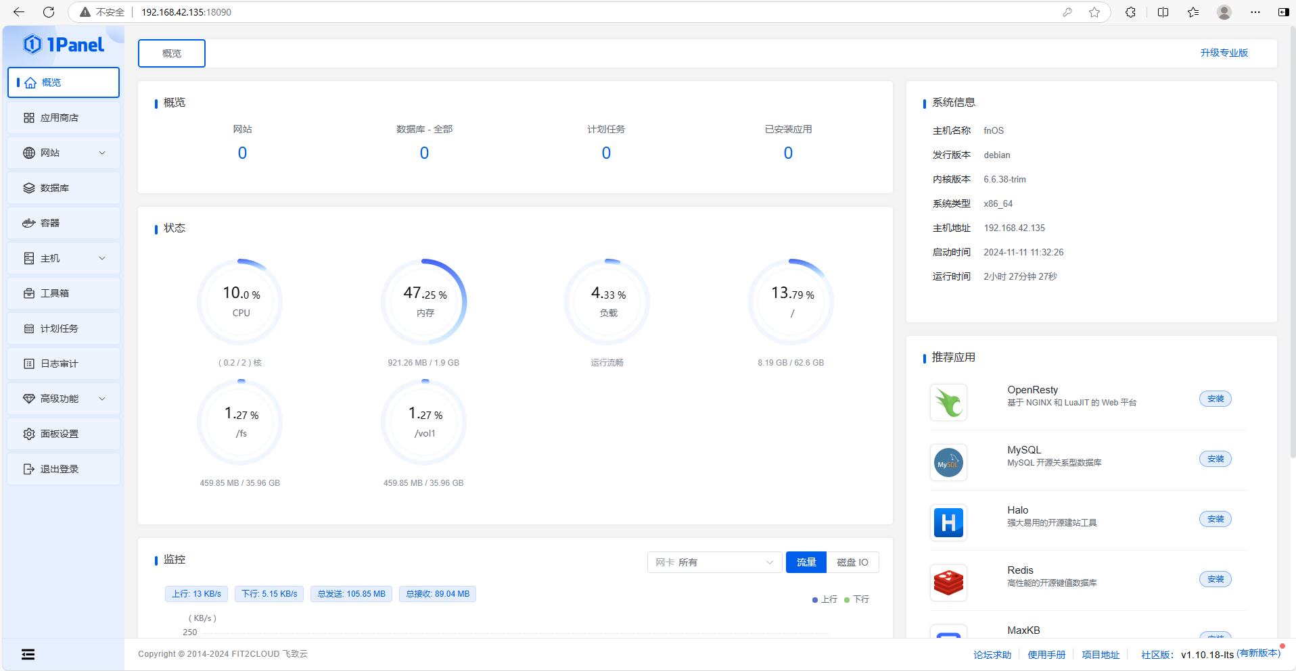Click the 数据库 - 全部 count 0
1296x671 pixels.
(424, 153)
